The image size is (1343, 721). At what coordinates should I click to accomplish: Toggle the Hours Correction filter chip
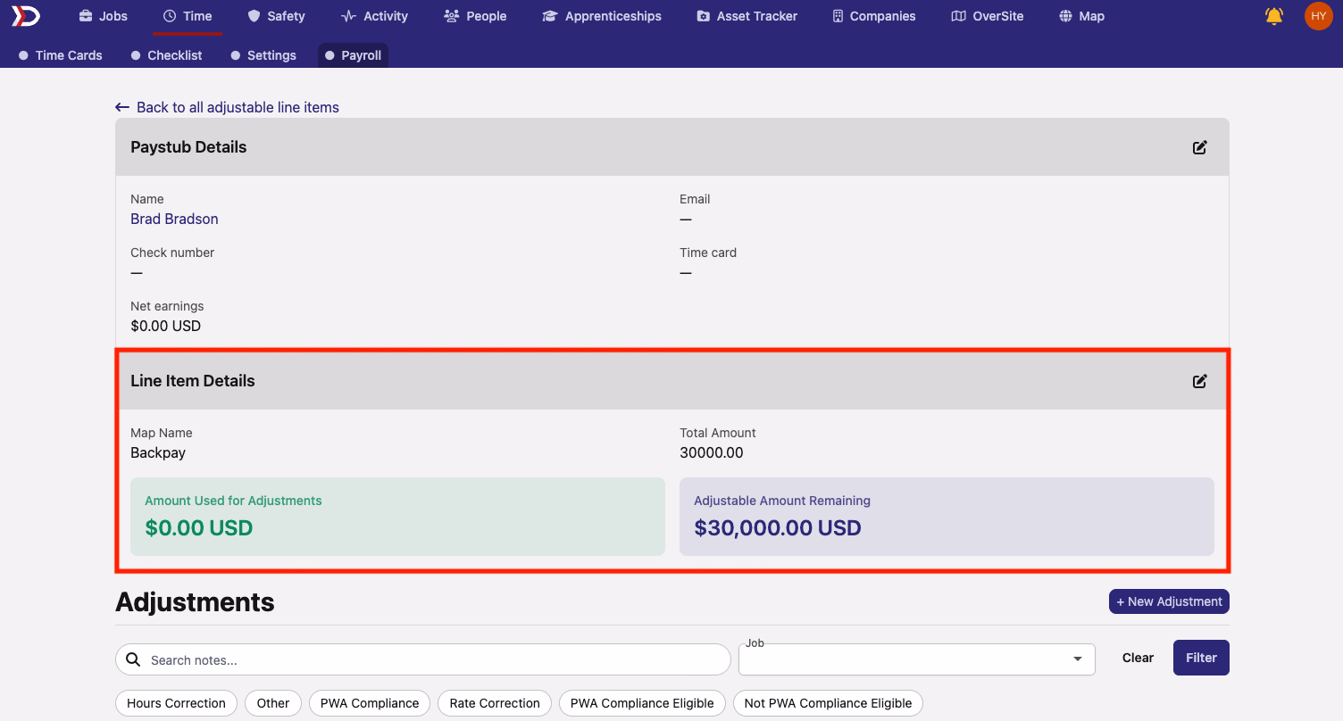[176, 703]
